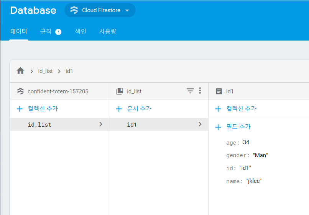The image size is (309, 215).
Task: Click 문서 추가 to add a document
Action: (x=134, y=109)
